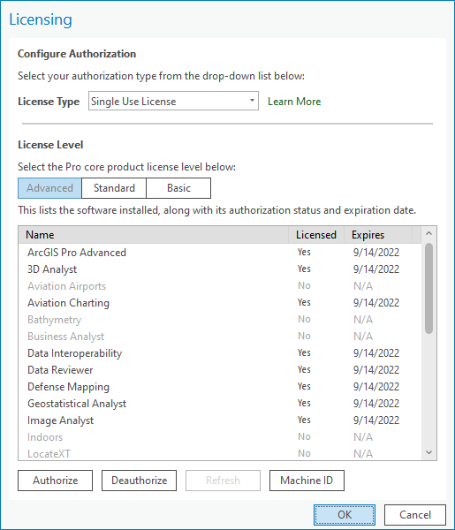Image resolution: width=455 pixels, height=530 pixels.
Task: Select the ArcGIS Pro Advanced row
Action: pyautogui.click(x=220, y=253)
